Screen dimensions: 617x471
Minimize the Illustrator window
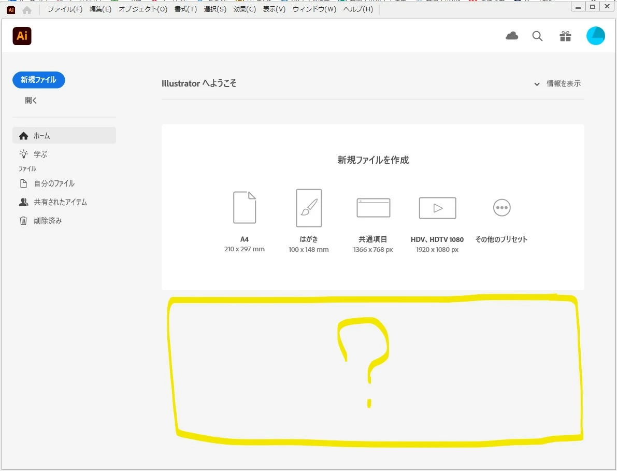click(x=578, y=7)
